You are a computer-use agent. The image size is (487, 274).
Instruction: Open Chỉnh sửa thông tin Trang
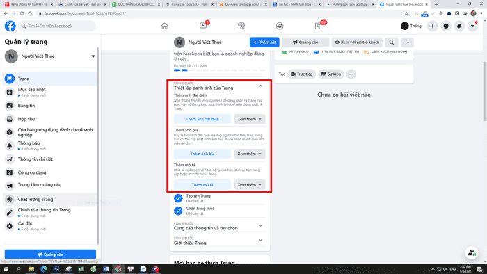click(49, 213)
